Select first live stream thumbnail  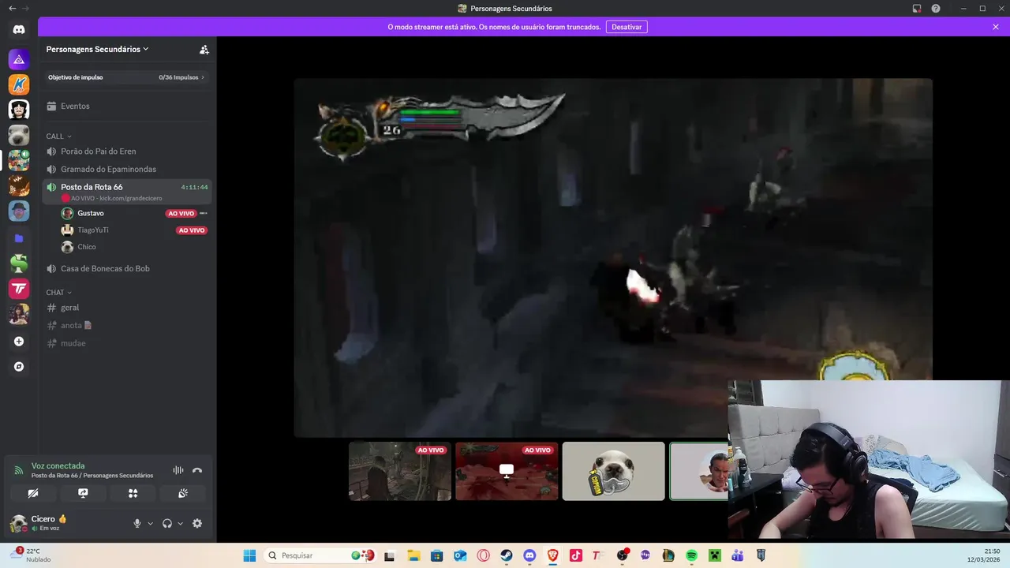[400, 471]
